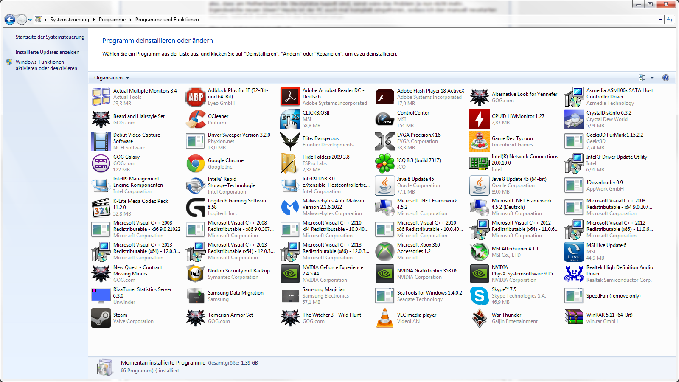Screen dimensions: 679x382
Task: Click the ICQ flower icon
Action: pyautogui.click(x=385, y=163)
